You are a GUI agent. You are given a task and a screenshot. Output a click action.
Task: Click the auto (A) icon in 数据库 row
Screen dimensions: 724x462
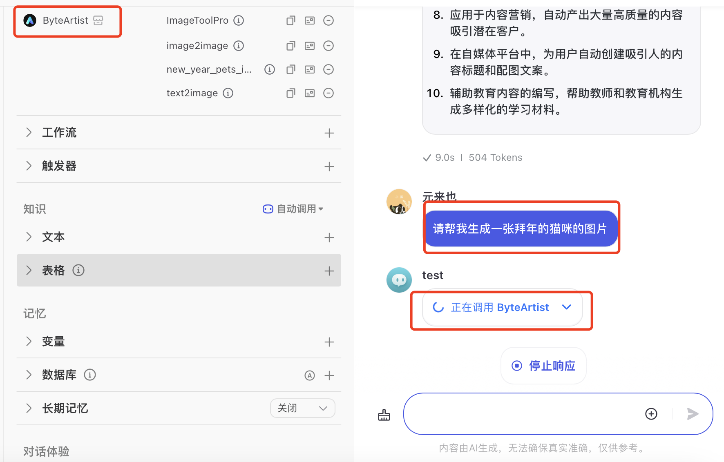(310, 375)
